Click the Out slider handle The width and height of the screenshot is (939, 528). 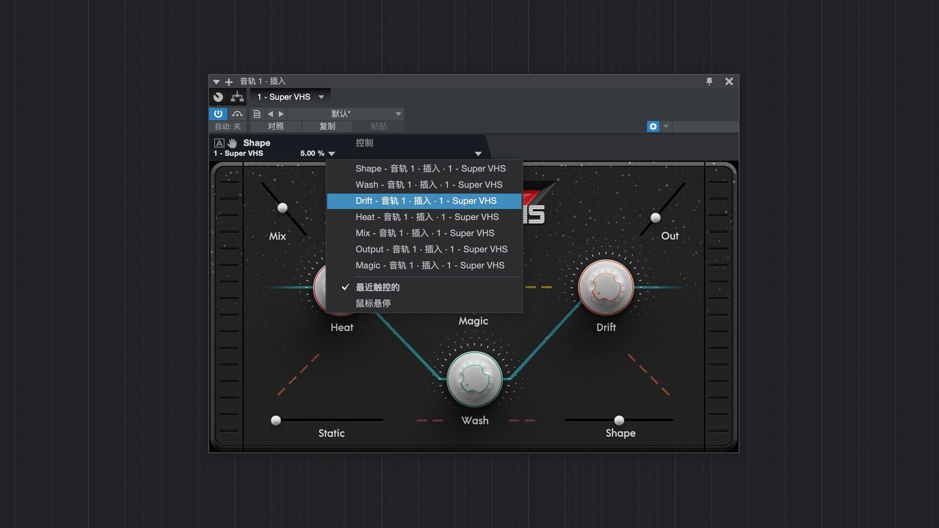pyautogui.click(x=655, y=218)
